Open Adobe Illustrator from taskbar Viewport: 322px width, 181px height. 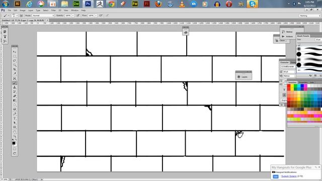[x=17, y=4]
